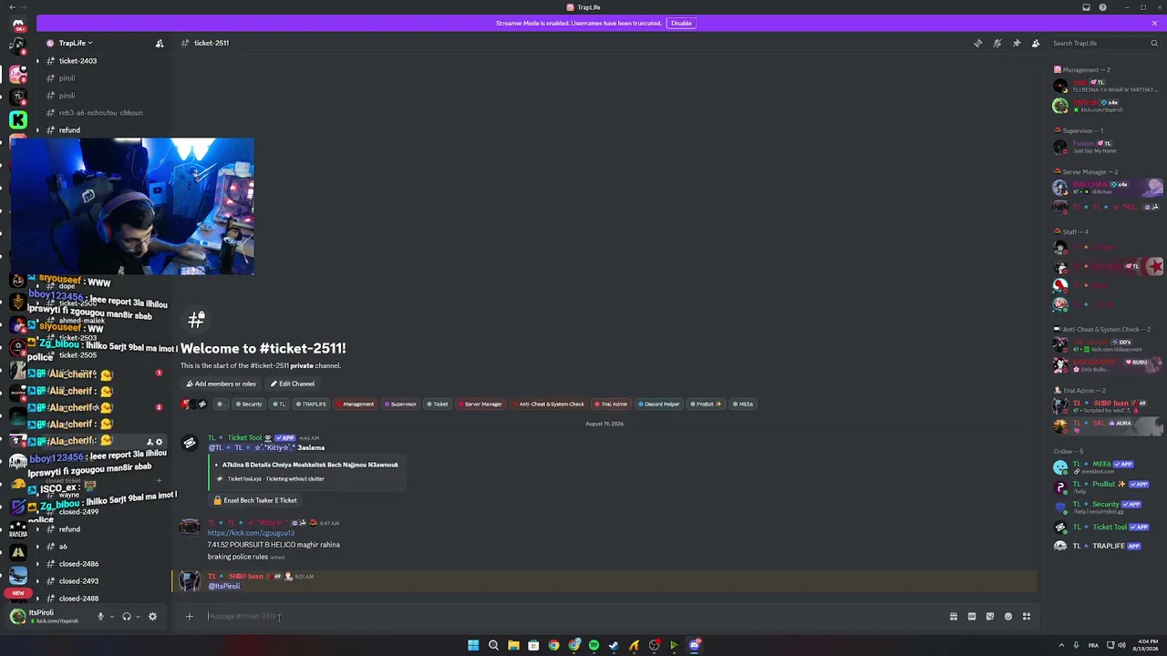Click the ItsPiroli user avatar
Viewport: 1167px width, 656px height.
coord(17,617)
